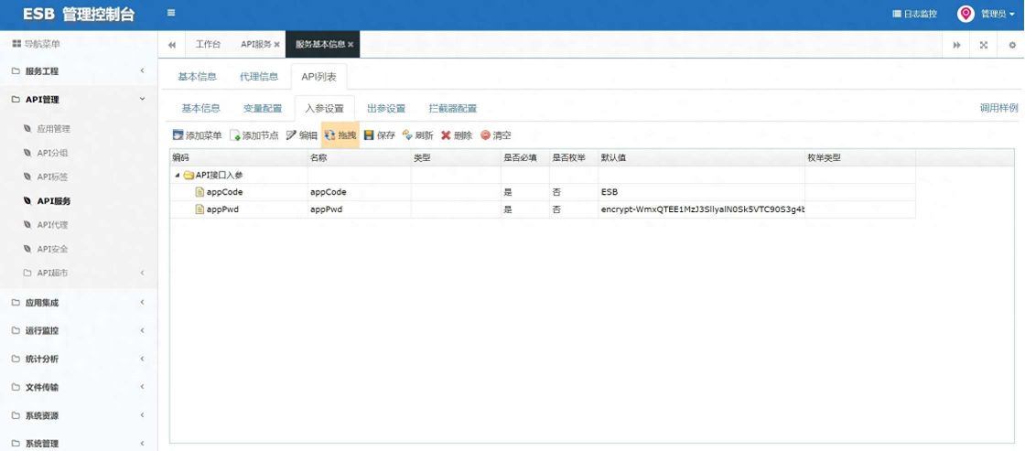This screenshot has height=451, width=1025.
Task: Click the 添加菜单 toolbar button
Action: 197,135
